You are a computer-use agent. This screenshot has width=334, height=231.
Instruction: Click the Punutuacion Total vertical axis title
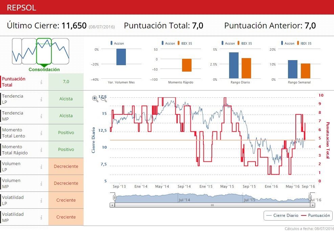coord(328,140)
